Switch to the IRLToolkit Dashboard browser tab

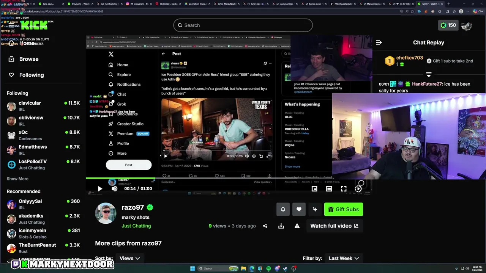(x=168, y=4)
